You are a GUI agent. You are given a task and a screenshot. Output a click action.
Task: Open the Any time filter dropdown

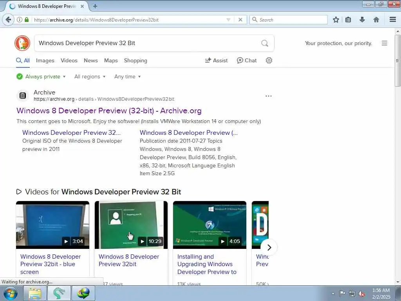[x=127, y=76]
